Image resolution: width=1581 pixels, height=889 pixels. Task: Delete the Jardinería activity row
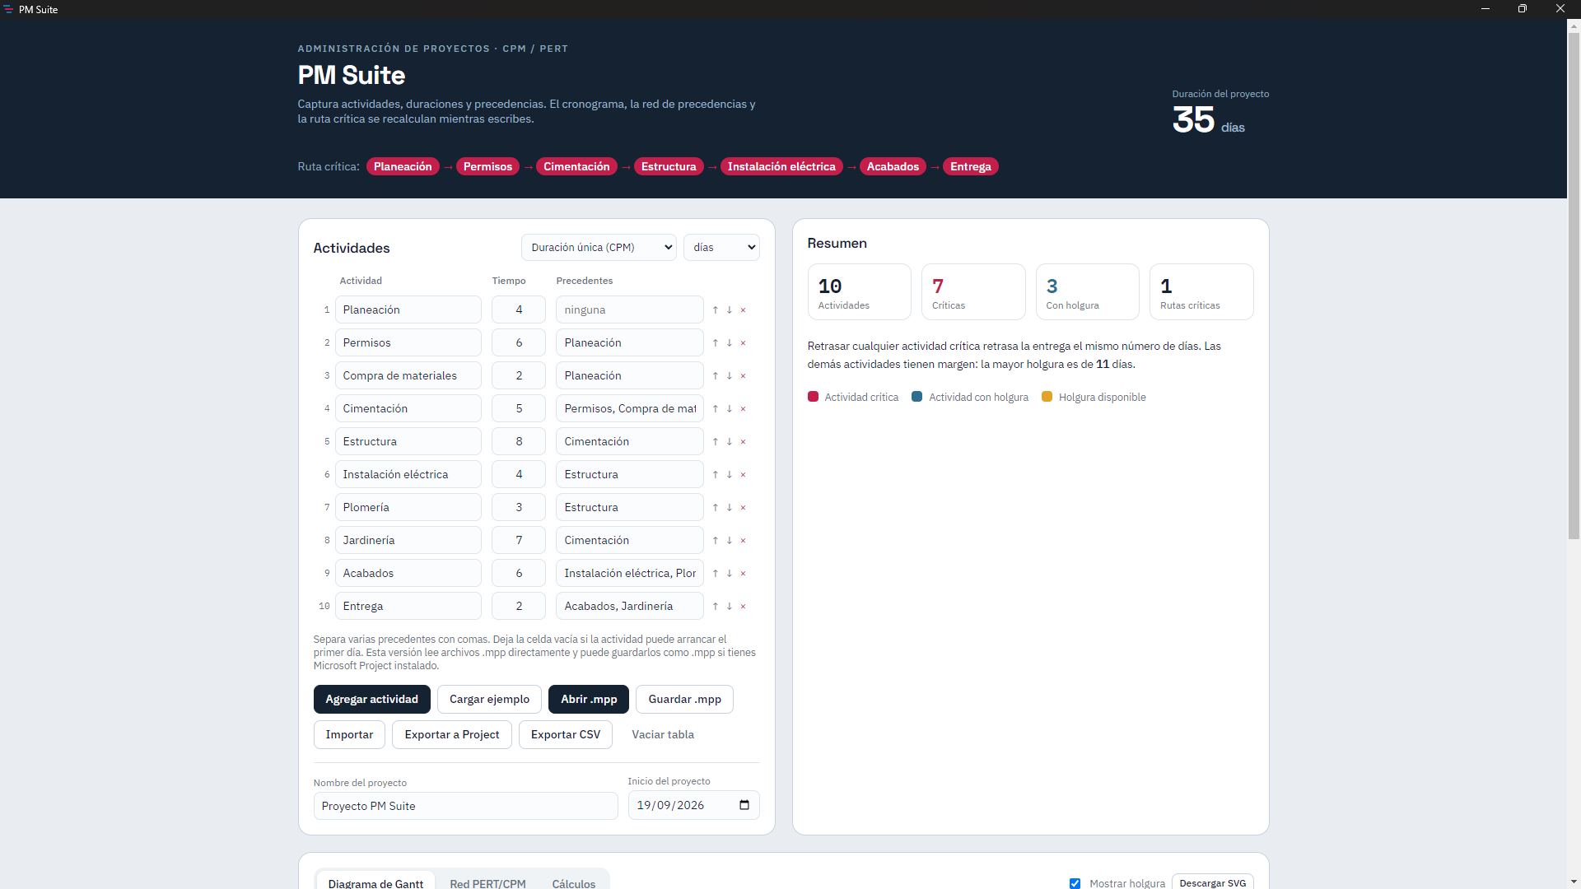click(743, 541)
